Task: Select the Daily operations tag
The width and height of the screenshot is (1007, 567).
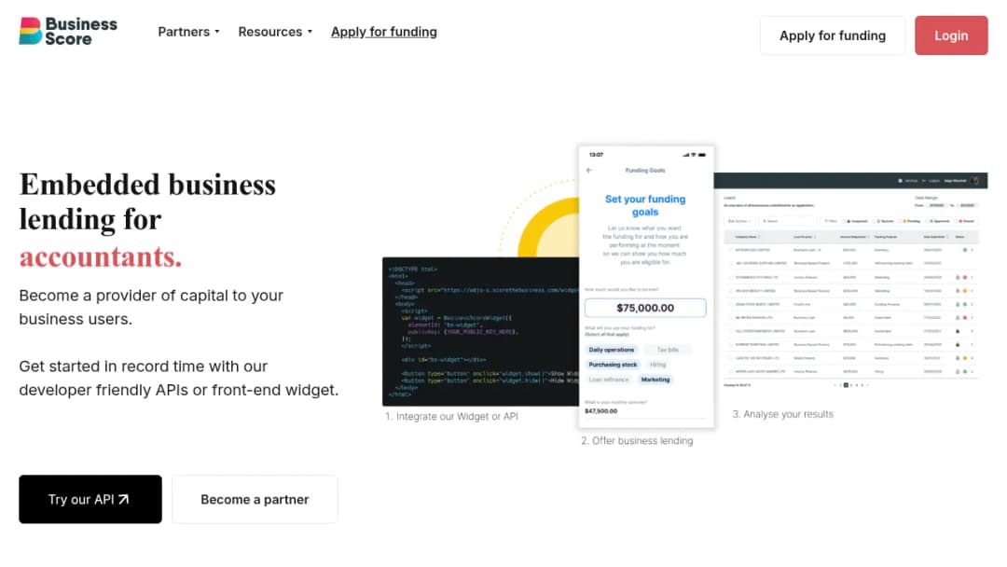Action: click(x=612, y=350)
